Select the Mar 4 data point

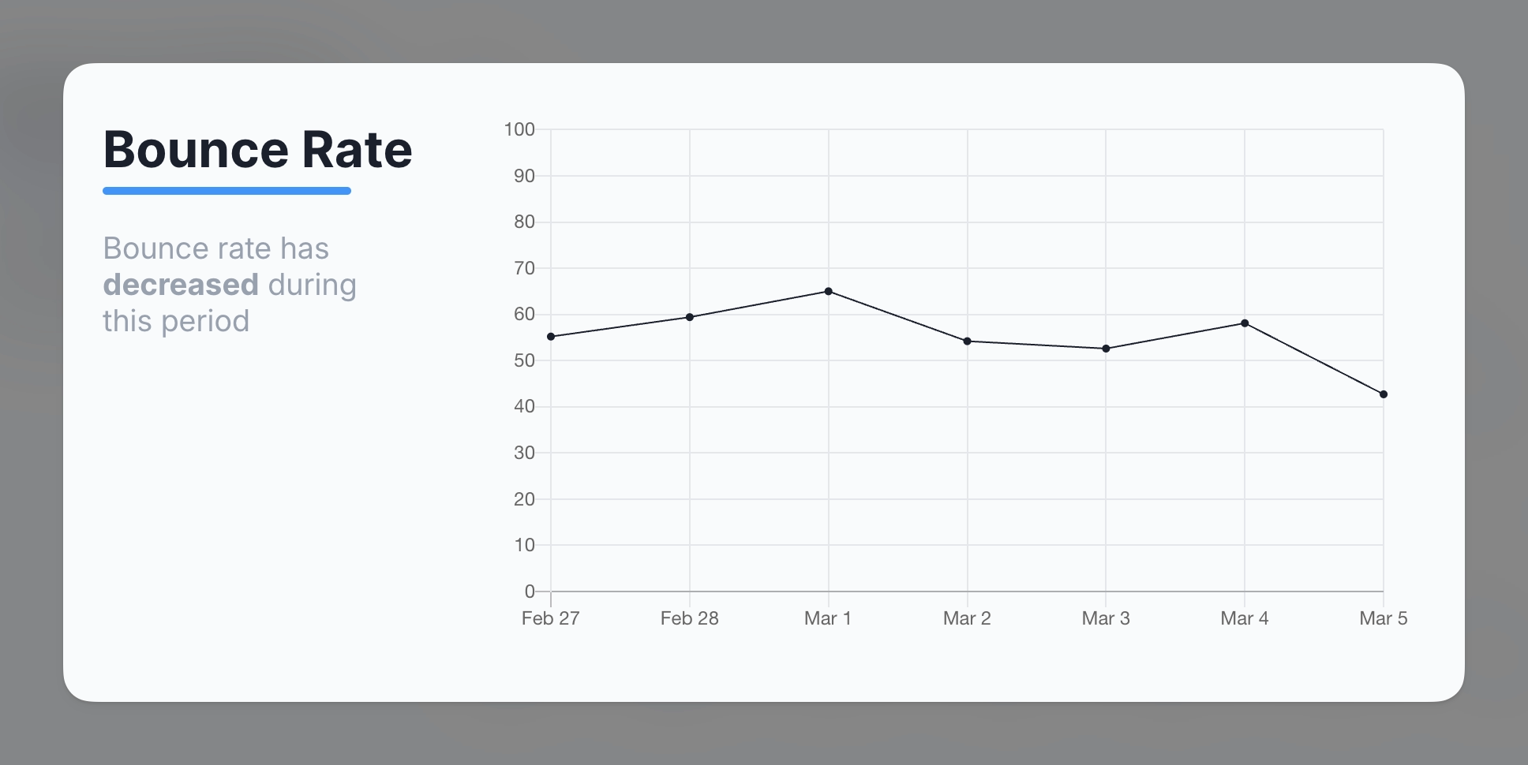pyautogui.click(x=1245, y=323)
